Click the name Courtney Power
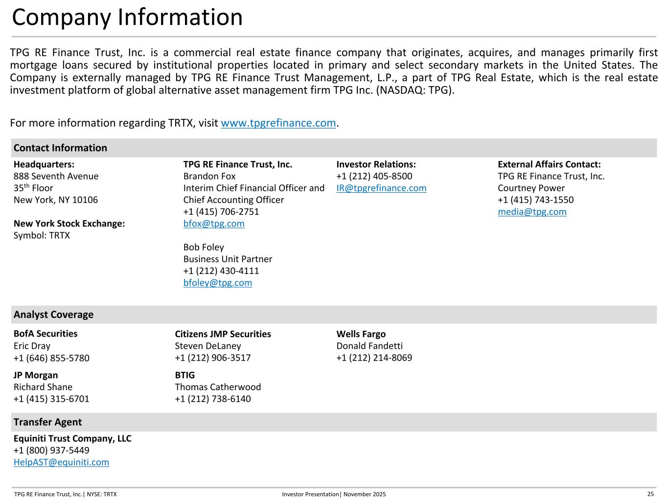 (x=531, y=188)
